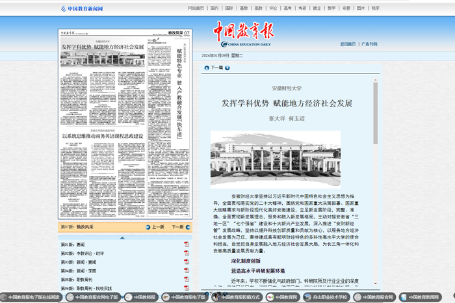Open the 中国教育新闻网 tab
This screenshot has height=303, width=455.
(421, 297)
